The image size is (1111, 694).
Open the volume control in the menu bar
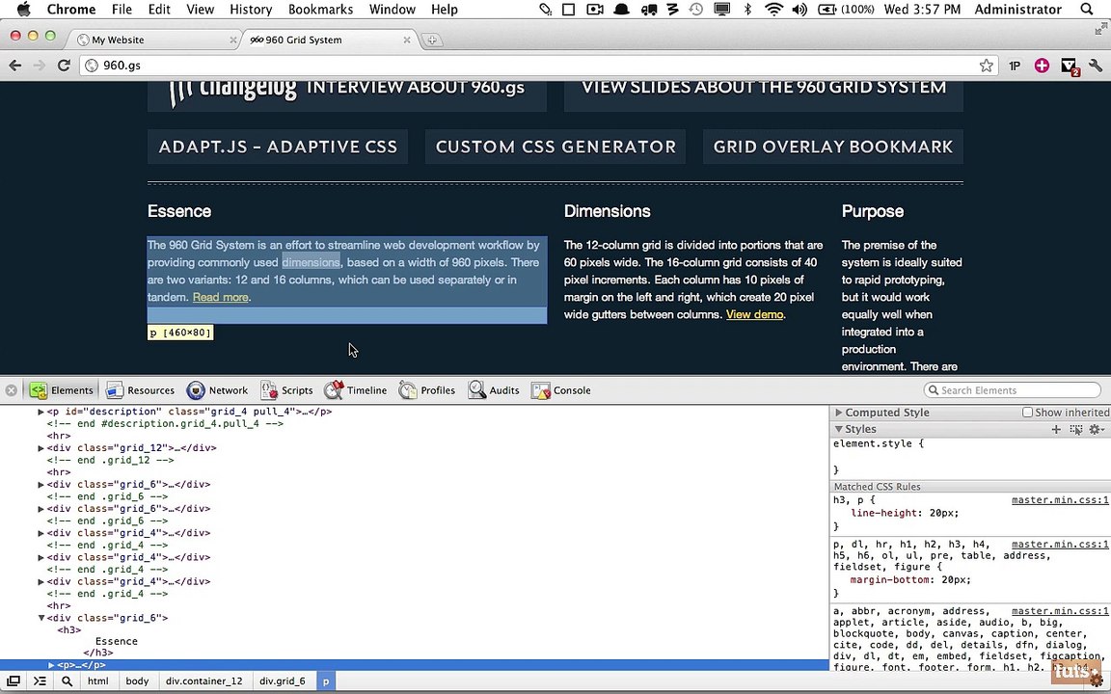[799, 10]
